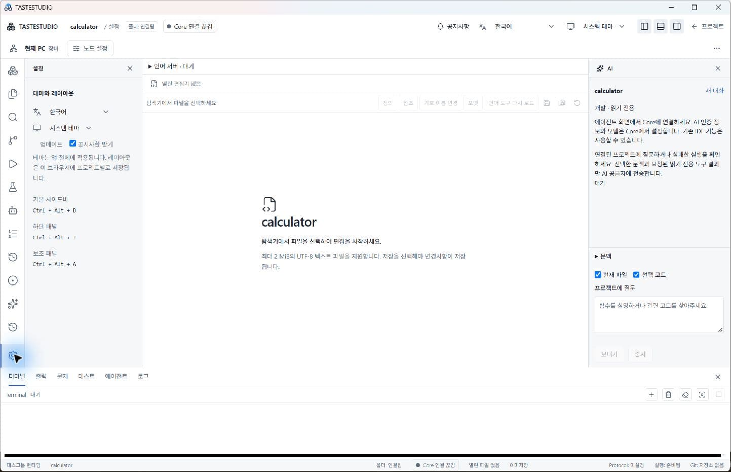This screenshot has width=731, height=472.
Task: Expand the 언어 서버 · 대기 section
Action: coord(171,66)
